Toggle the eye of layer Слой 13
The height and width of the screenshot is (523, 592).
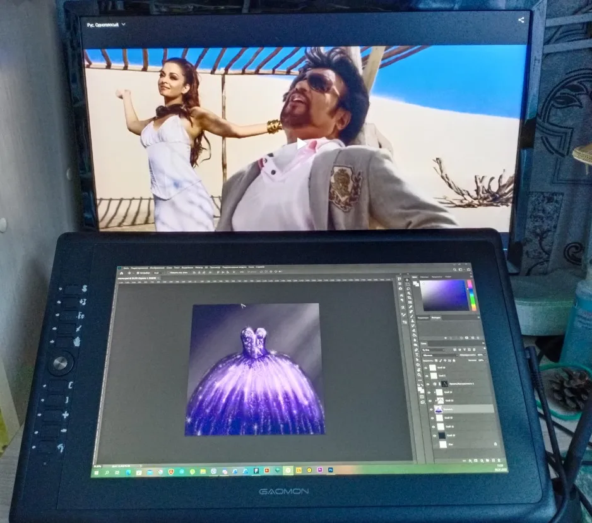click(x=430, y=401)
